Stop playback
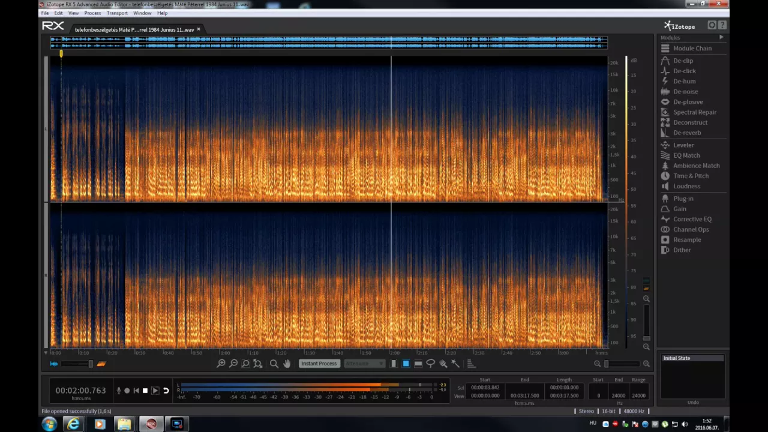 145,391
